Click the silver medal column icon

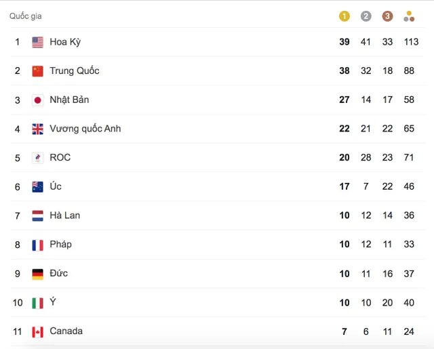(x=366, y=16)
